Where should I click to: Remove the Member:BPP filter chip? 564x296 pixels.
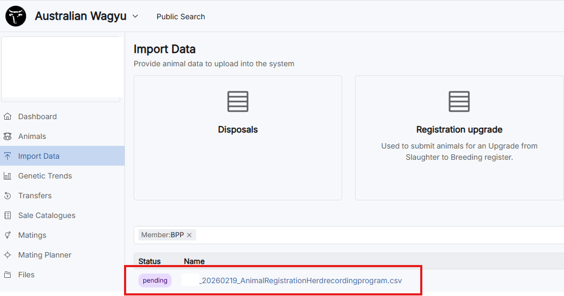[189, 235]
